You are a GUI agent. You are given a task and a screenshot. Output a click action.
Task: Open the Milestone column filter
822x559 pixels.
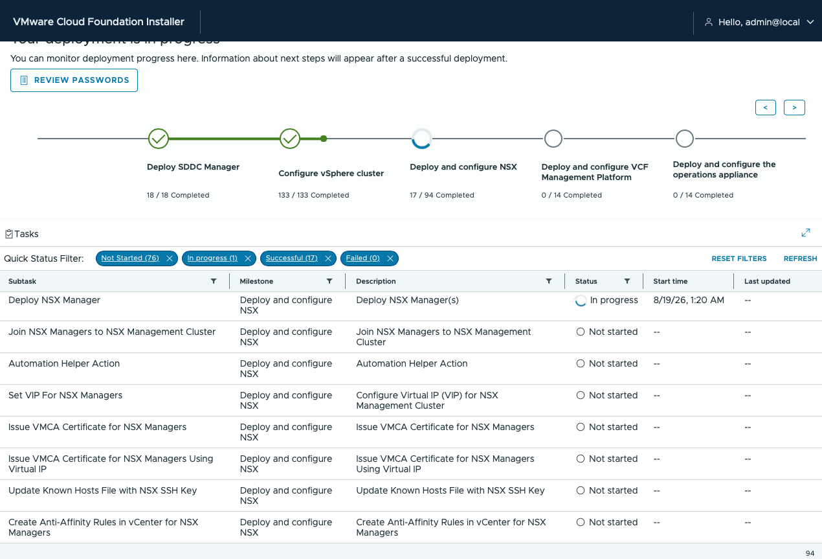click(x=329, y=281)
